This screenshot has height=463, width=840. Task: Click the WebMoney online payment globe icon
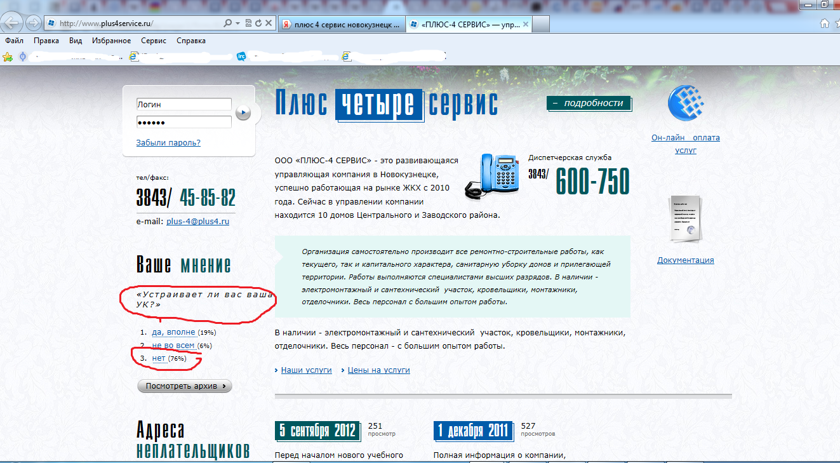(686, 104)
